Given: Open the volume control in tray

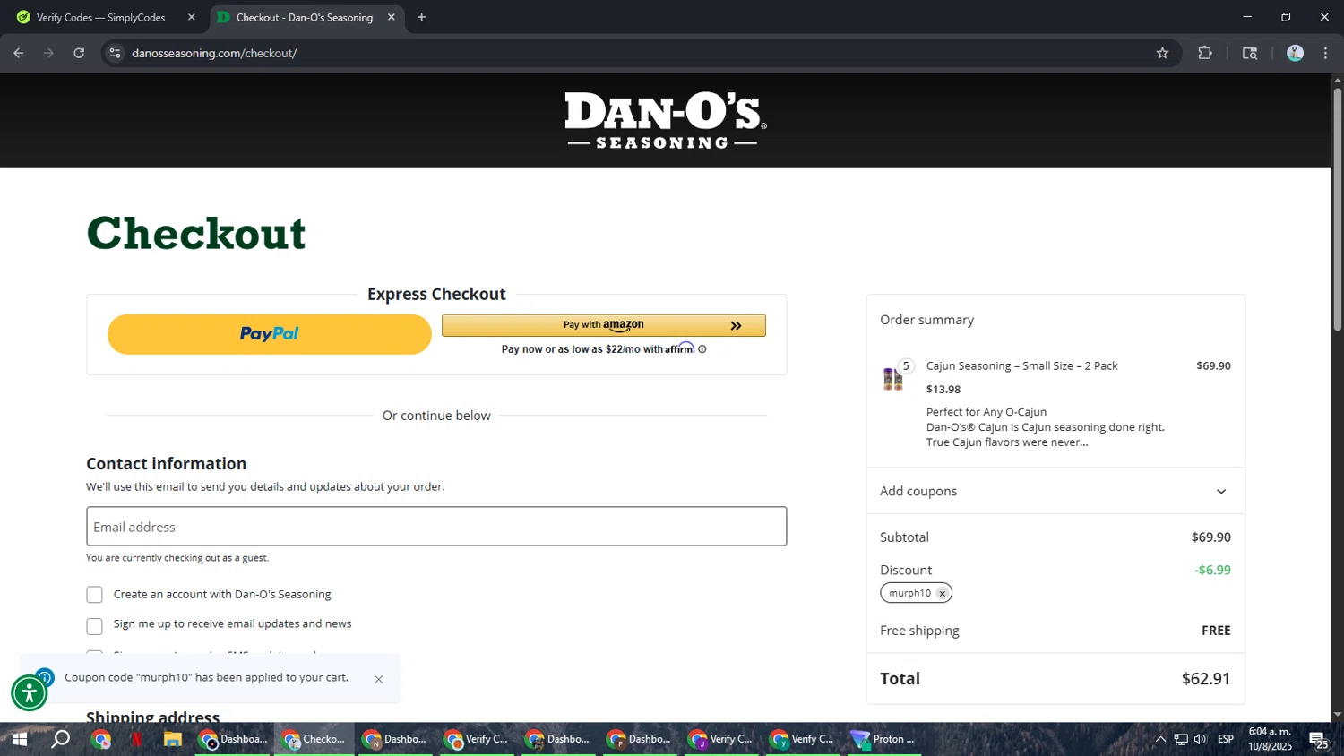Looking at the screenshot, I should [1200, 739].
